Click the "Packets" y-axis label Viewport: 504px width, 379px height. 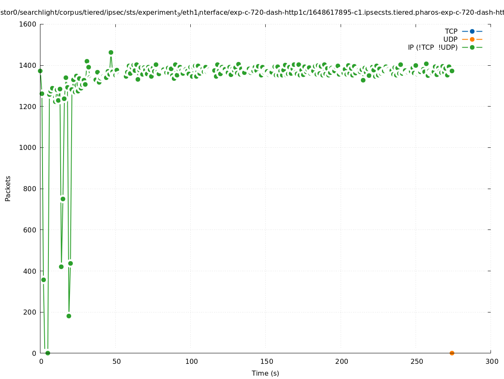(x=8, y=189)
